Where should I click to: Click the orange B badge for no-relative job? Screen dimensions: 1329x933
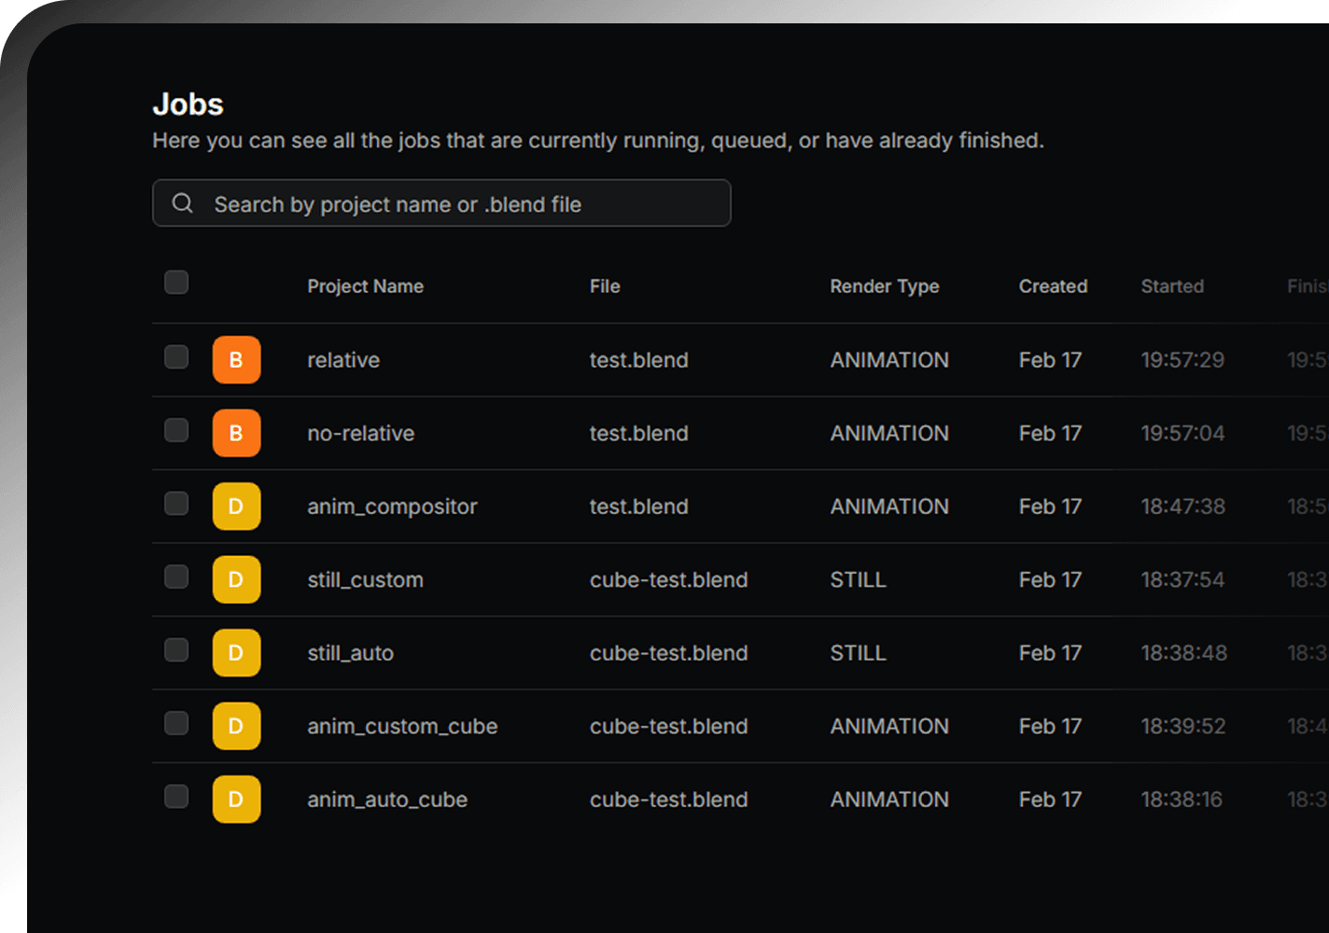(236, 433)
